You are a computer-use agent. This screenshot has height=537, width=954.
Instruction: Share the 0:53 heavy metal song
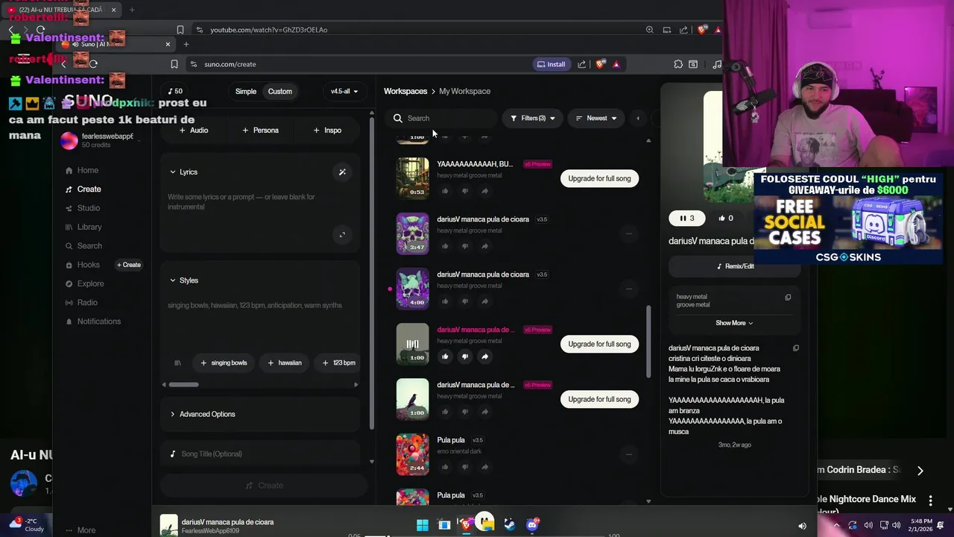(x=484, y=191)
